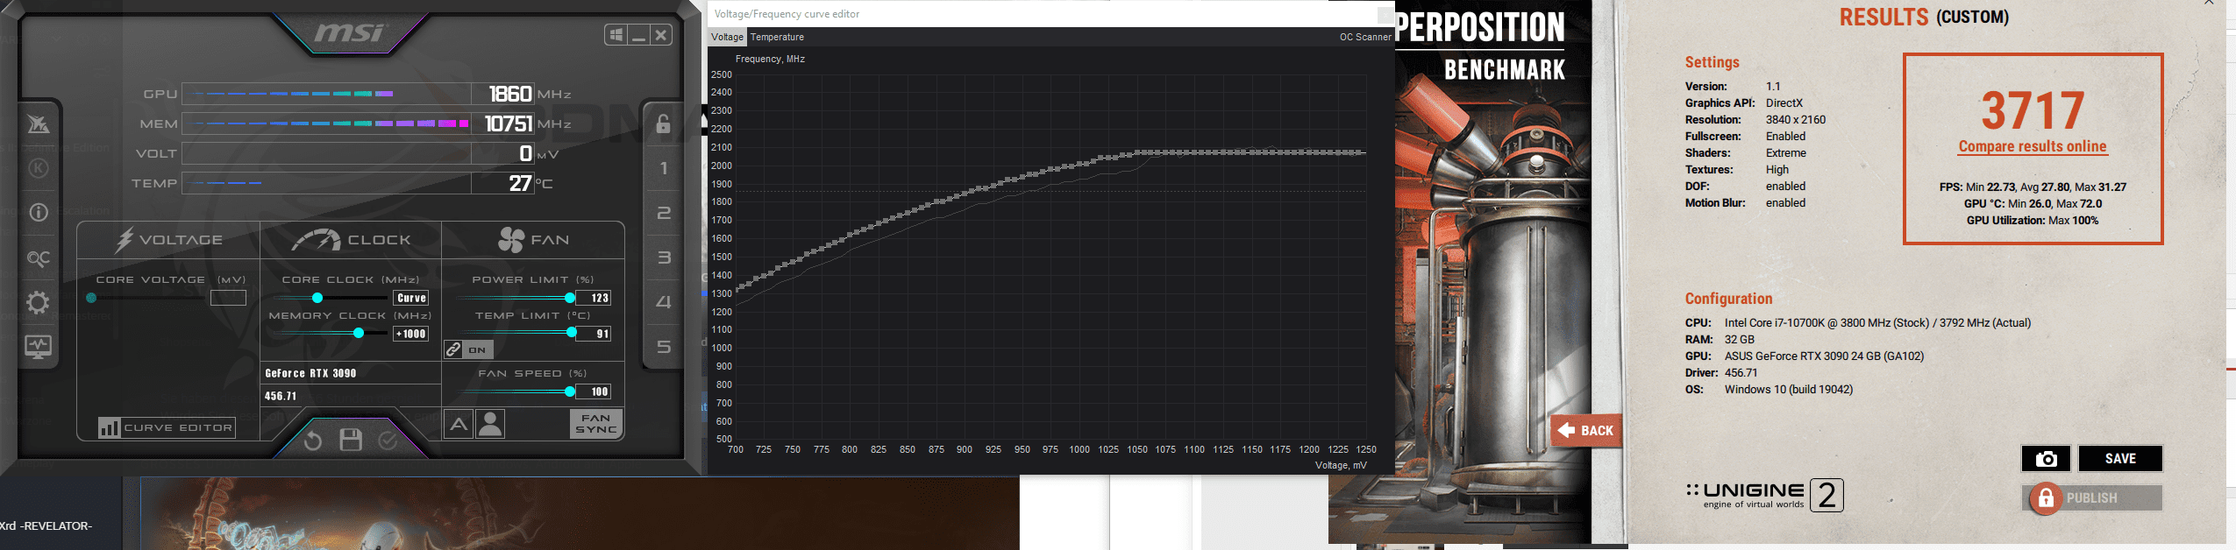Viewport: 2236px width, 550px height.
Task: Open the 'Compare results online' link
Action: 2033,146
